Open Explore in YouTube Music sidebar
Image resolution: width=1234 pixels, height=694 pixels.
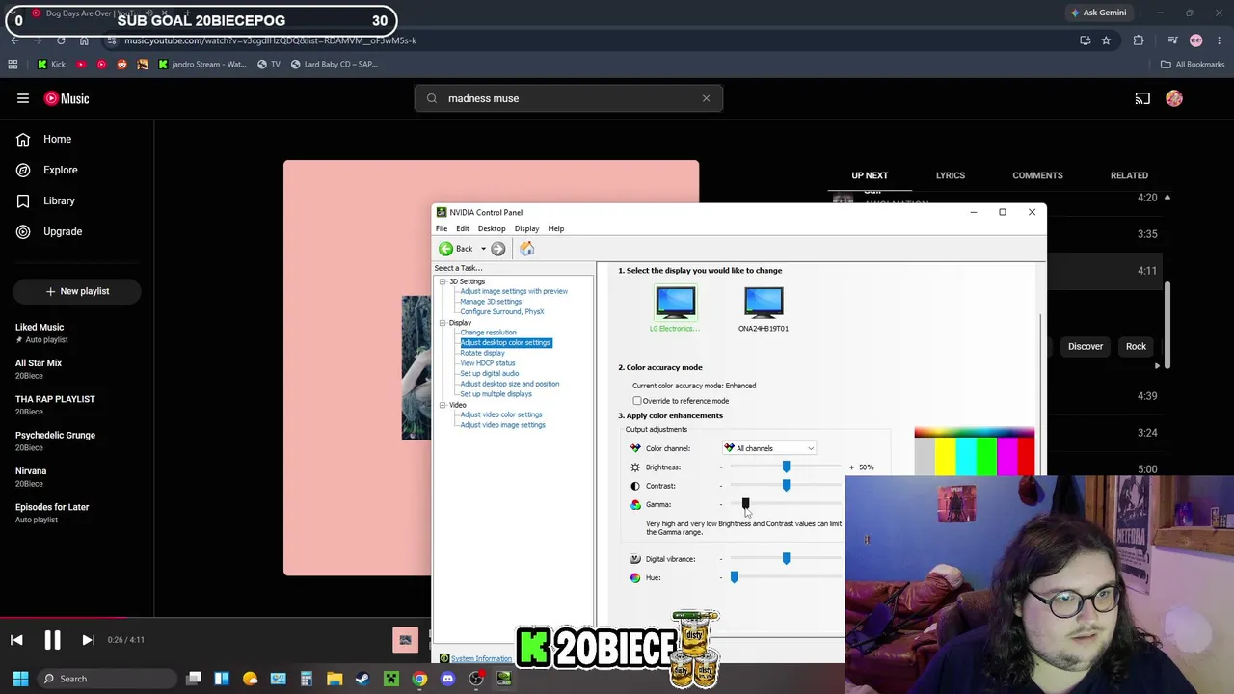pyautogui.click(x=60, y=170)
